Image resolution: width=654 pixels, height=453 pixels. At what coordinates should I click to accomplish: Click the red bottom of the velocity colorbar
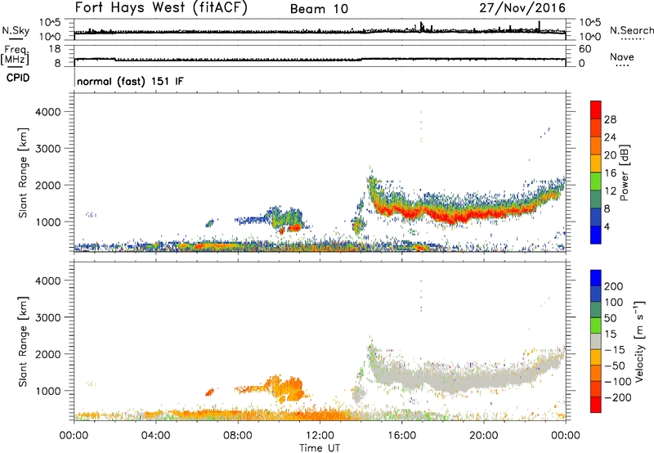(596, 405)
